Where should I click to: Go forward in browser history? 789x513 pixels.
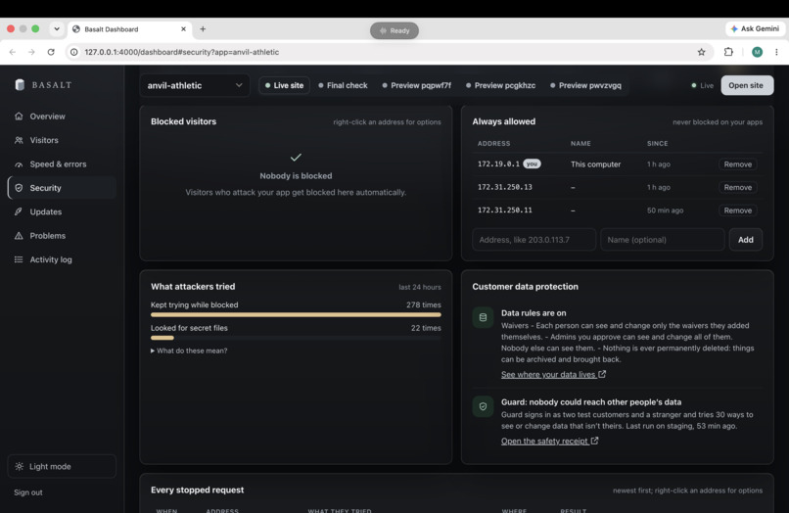tap(31, 52)
